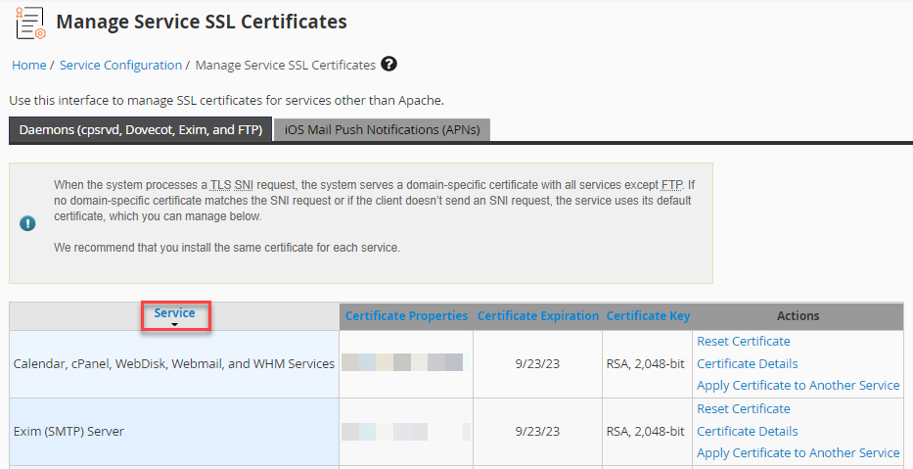Viewport: 913px width, 469px height.
Task: Sort by Certificate Expiration column
Action: (x=537, y=315)
